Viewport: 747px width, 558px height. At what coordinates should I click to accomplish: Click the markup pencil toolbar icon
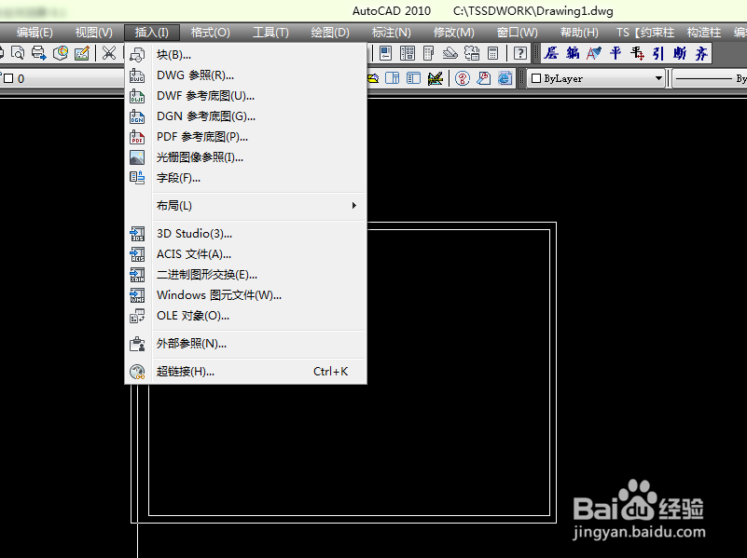pos(82,53)
